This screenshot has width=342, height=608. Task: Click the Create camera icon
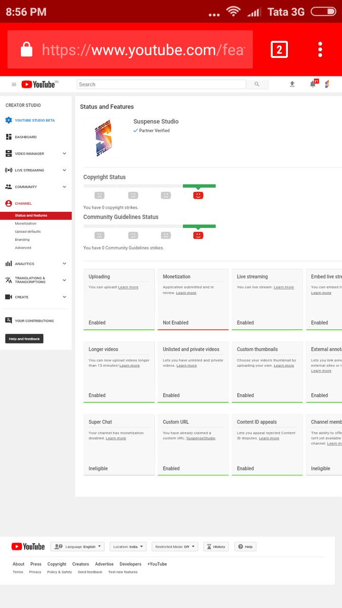(x=9, y=297)
